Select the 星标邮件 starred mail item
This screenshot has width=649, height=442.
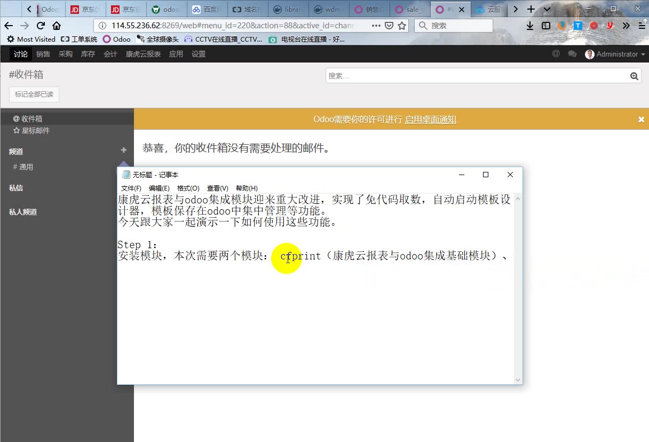[x=31, y=130]
